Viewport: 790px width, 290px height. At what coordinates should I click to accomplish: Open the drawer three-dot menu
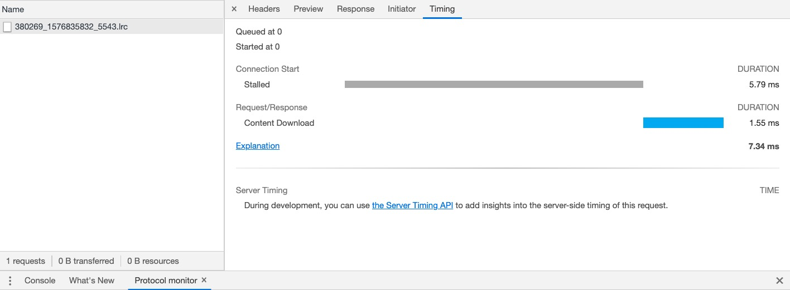click(10, 281)
